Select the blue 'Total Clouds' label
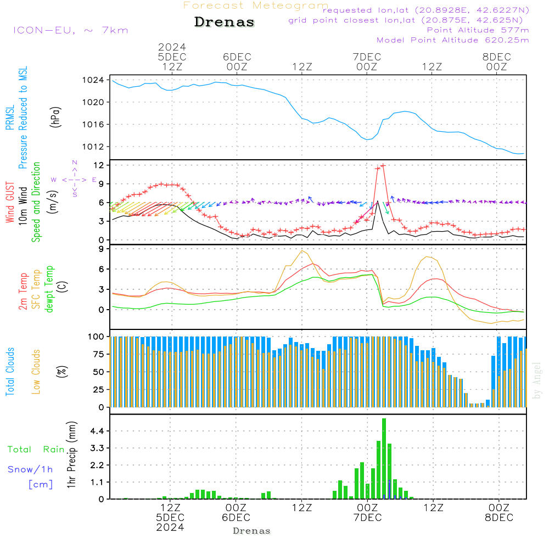549x549 pixels. (x=10, y=372)
